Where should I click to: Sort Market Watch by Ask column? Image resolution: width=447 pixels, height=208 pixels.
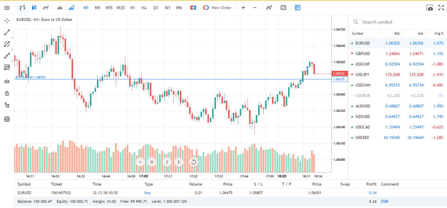[x=420, y=33]
